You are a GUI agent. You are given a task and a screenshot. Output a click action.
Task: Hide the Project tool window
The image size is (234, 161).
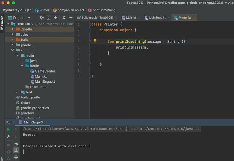tap(71, 18)
